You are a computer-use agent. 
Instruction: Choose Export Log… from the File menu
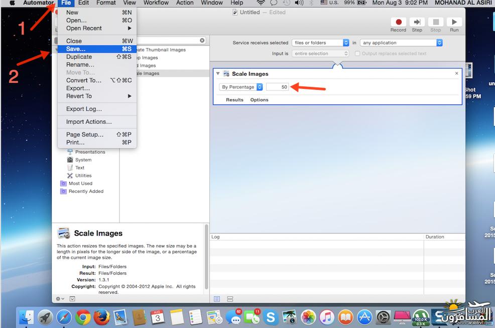click(x=97, y=108)
